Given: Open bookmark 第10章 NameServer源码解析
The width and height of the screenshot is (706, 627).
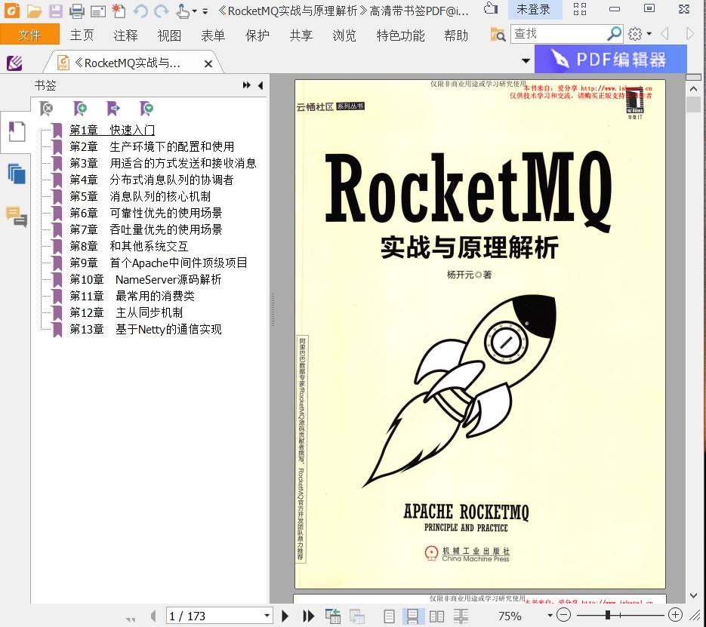Looking at the screenshot, I should [x=146, y=279].
